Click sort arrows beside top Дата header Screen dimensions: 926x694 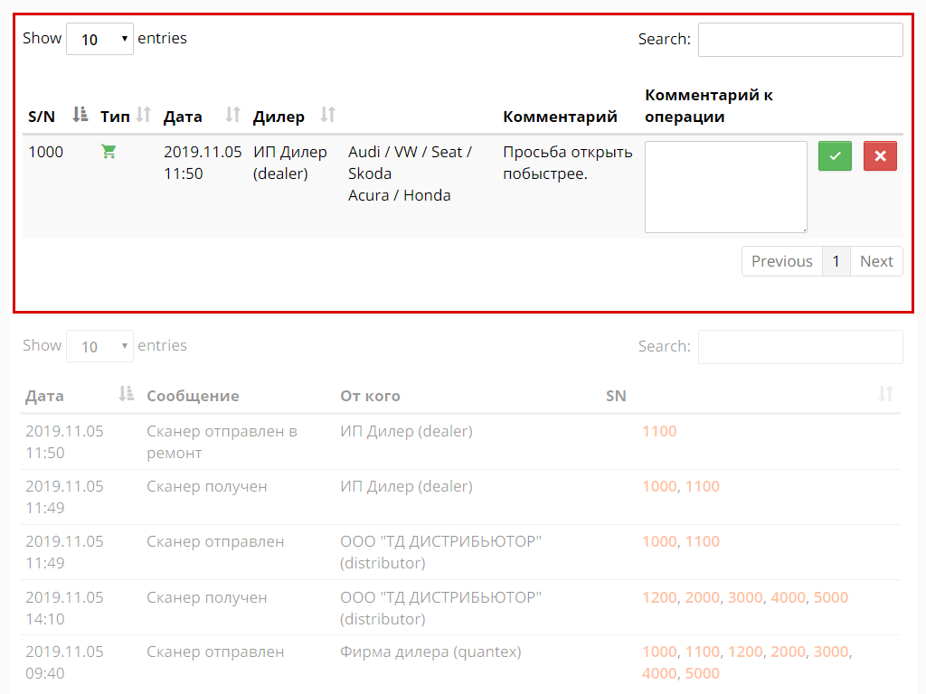click(232, 115)
